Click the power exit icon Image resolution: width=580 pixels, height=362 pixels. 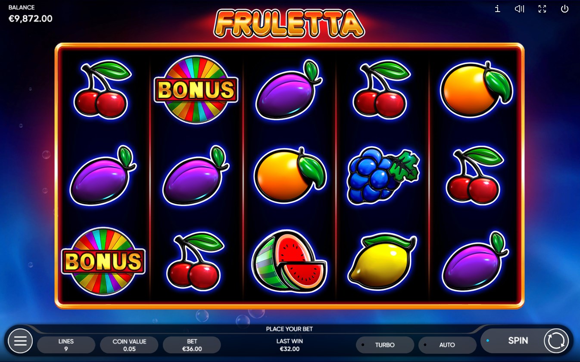point(564,9)
